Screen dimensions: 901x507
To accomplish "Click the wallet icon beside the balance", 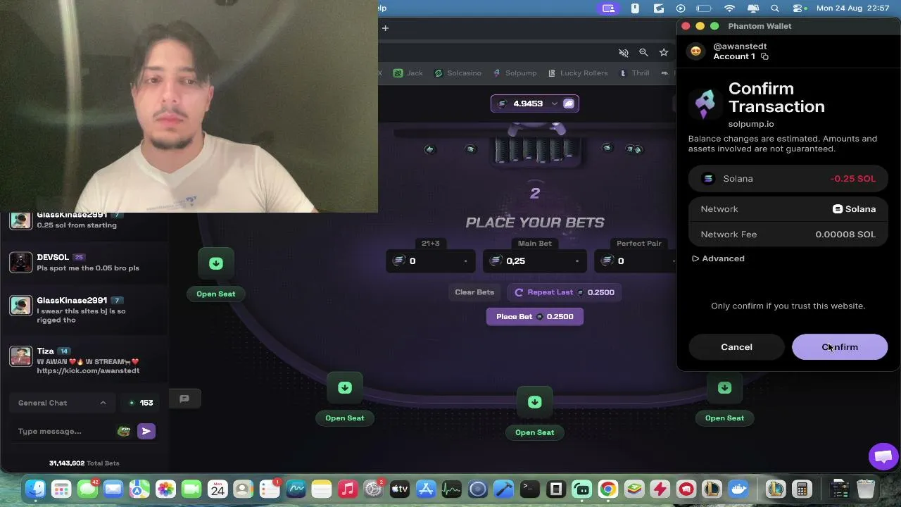I will tap(569, 104).
